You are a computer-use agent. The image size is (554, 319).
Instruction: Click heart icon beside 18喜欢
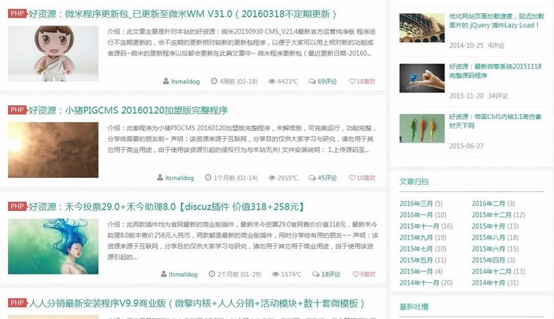pyautogui.click(x=352, y=82)
